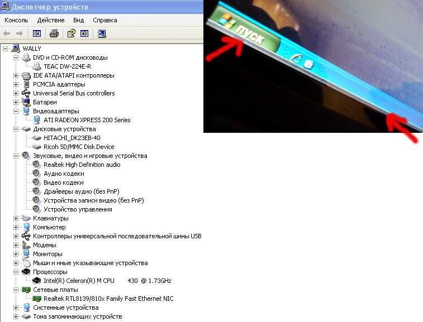The image size is (423, 322).
Task: Collapse the WALLY root node
Action: click(x=5, y=49)
